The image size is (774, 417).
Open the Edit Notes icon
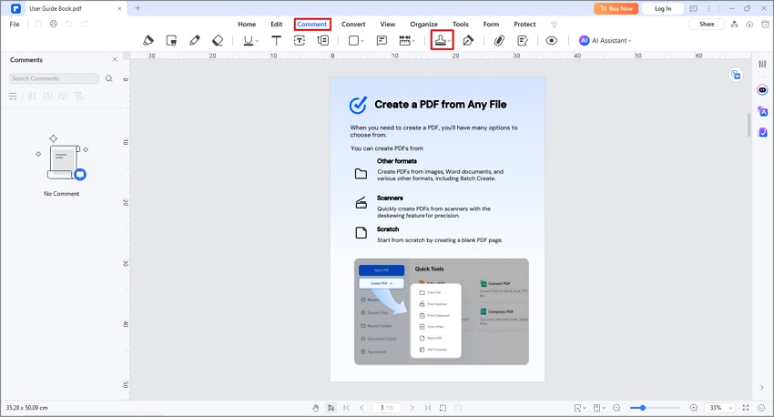point(523,40)
